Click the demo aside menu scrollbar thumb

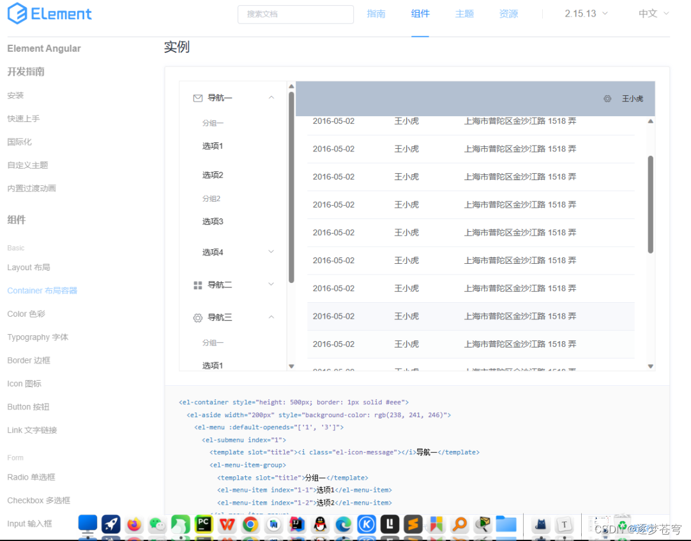(291, 187)
